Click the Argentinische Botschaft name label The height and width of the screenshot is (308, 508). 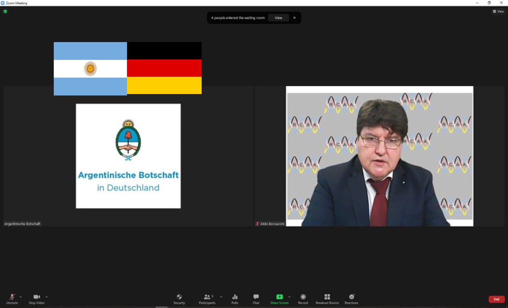(x=22, y=224)
